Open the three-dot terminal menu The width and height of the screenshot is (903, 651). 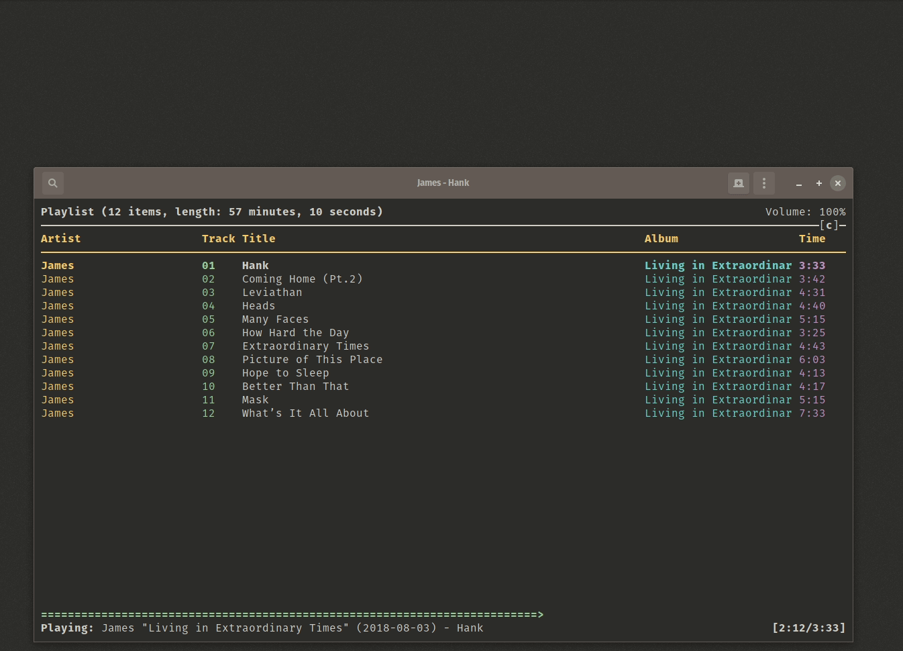point(764,183)
